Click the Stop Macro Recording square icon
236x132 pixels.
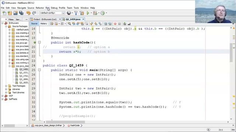(x=119, y=23)
